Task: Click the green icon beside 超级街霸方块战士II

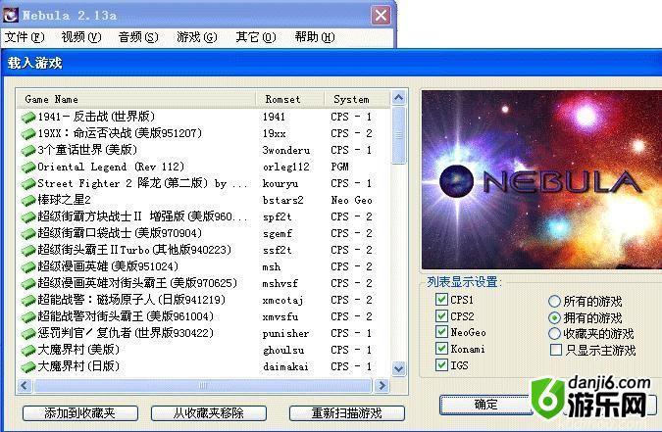Action: tap(28, 216)
